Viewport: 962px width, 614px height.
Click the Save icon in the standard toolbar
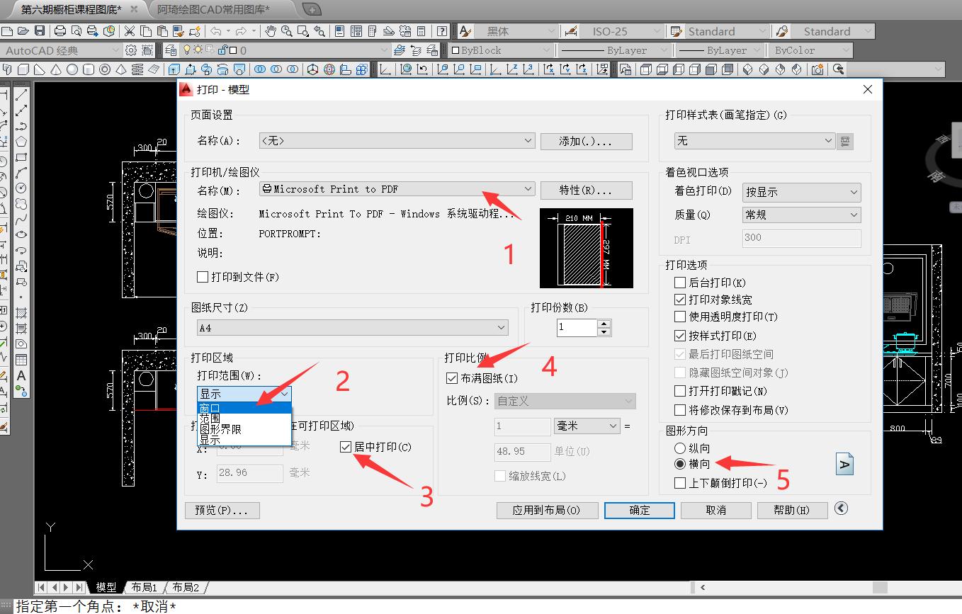point(39,30)
